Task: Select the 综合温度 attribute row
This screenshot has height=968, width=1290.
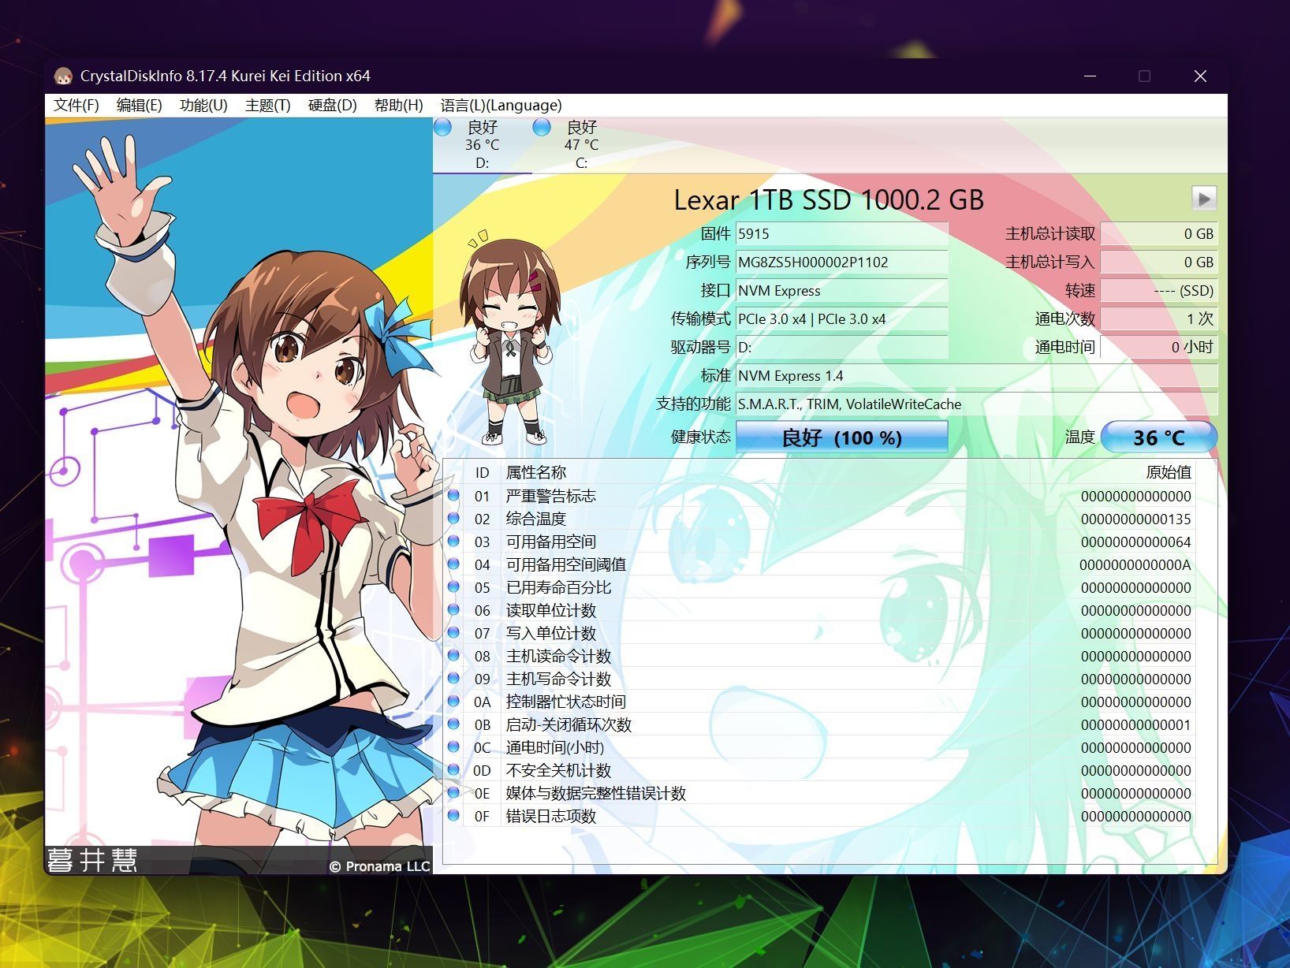Action: 536,519
